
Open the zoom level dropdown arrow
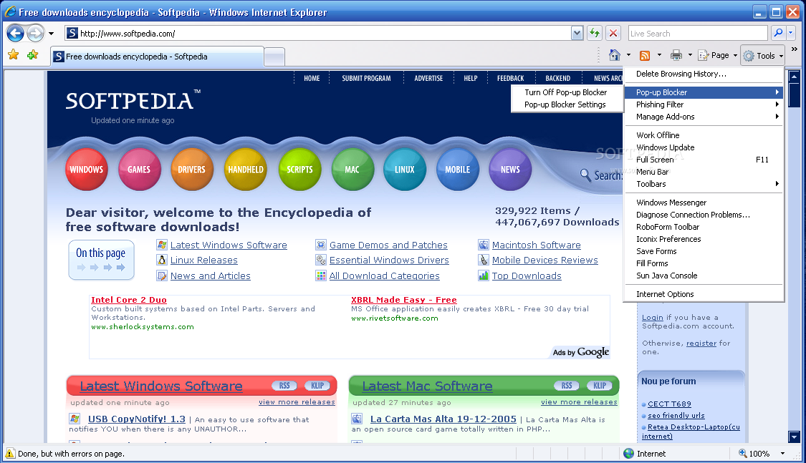tap(783, 453)
